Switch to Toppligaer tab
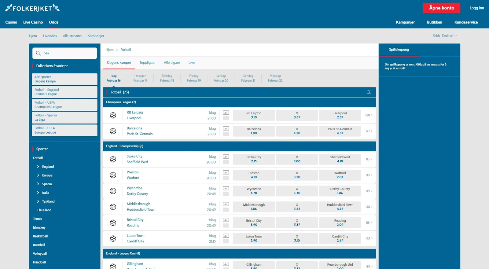Screen dimensions: 489x269 click(x=147, y=63)
